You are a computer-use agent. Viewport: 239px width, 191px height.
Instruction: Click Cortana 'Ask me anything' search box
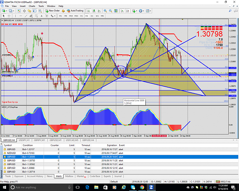(41, 187)
